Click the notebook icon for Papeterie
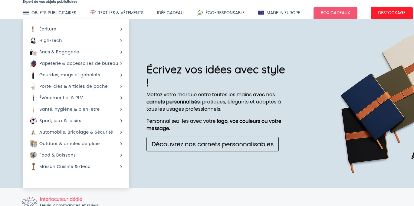This screenshot has height=206, width=414. (33, 63)
